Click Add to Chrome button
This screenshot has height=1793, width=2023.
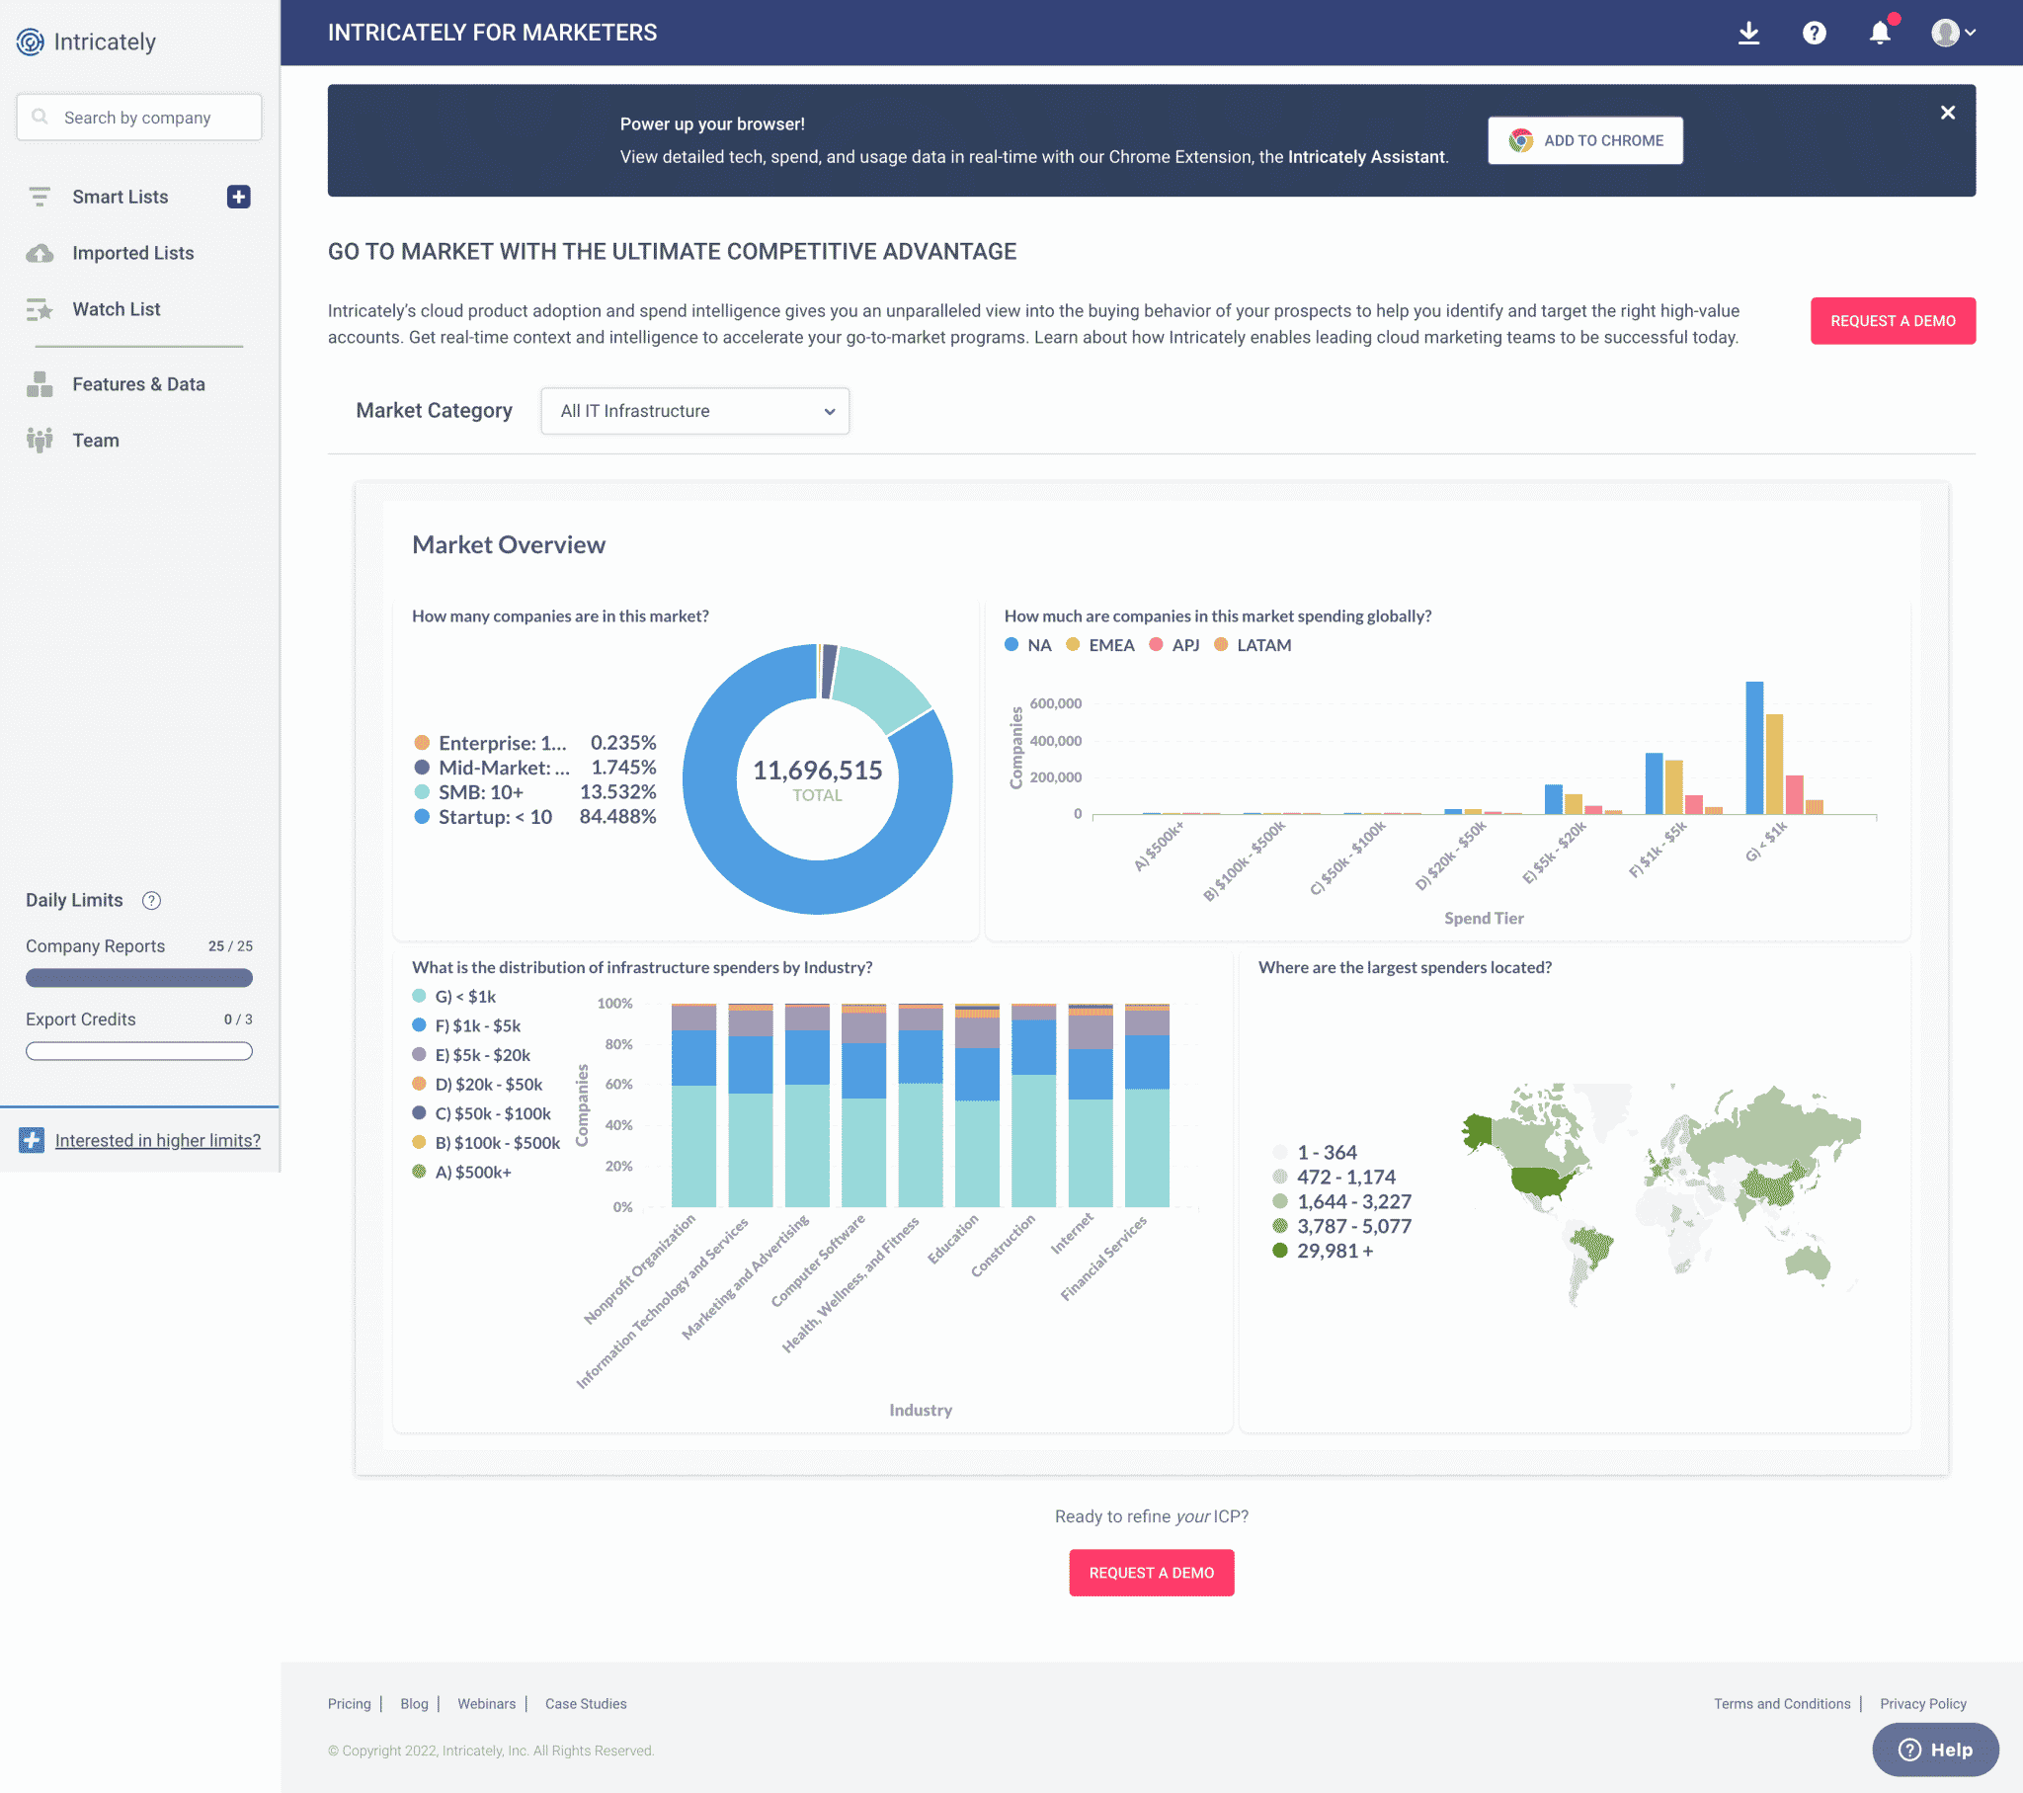[x=1585, y=140]
